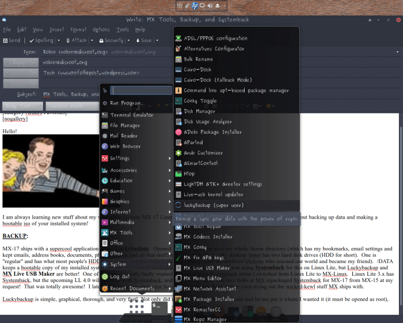Launch Cairo-Dock entry
The height and width of the screenshot is (323, 403).
pos(237,70)
